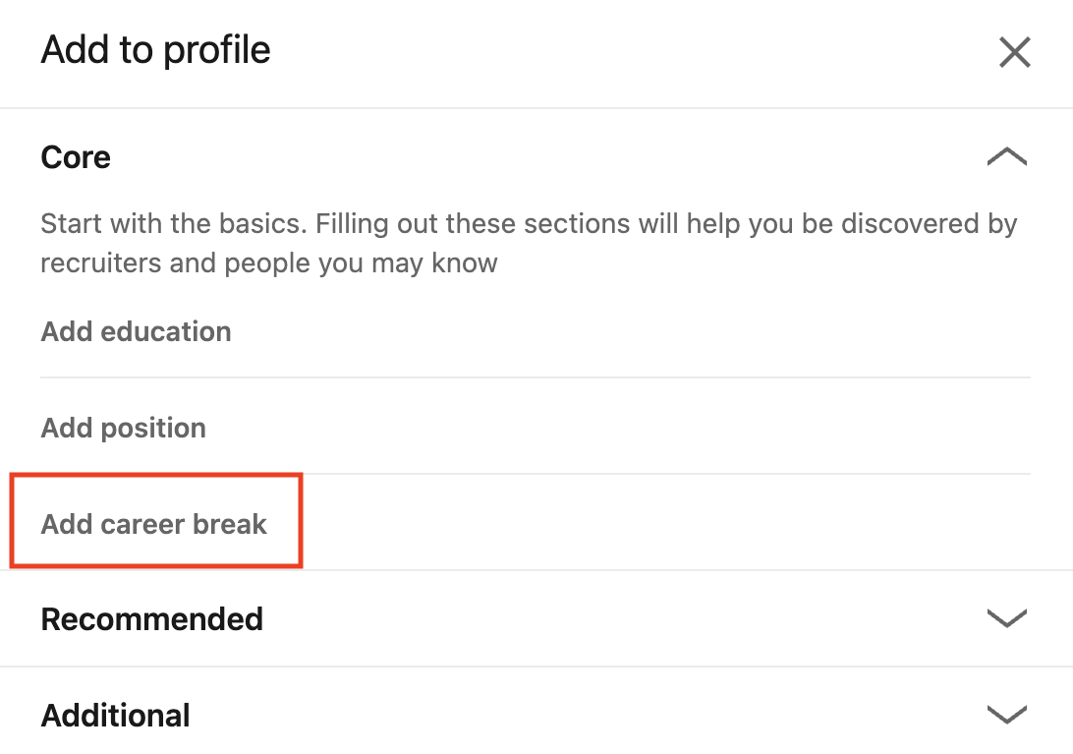
Task: Select the Additional section heading
Action: (x=115, y=716)
